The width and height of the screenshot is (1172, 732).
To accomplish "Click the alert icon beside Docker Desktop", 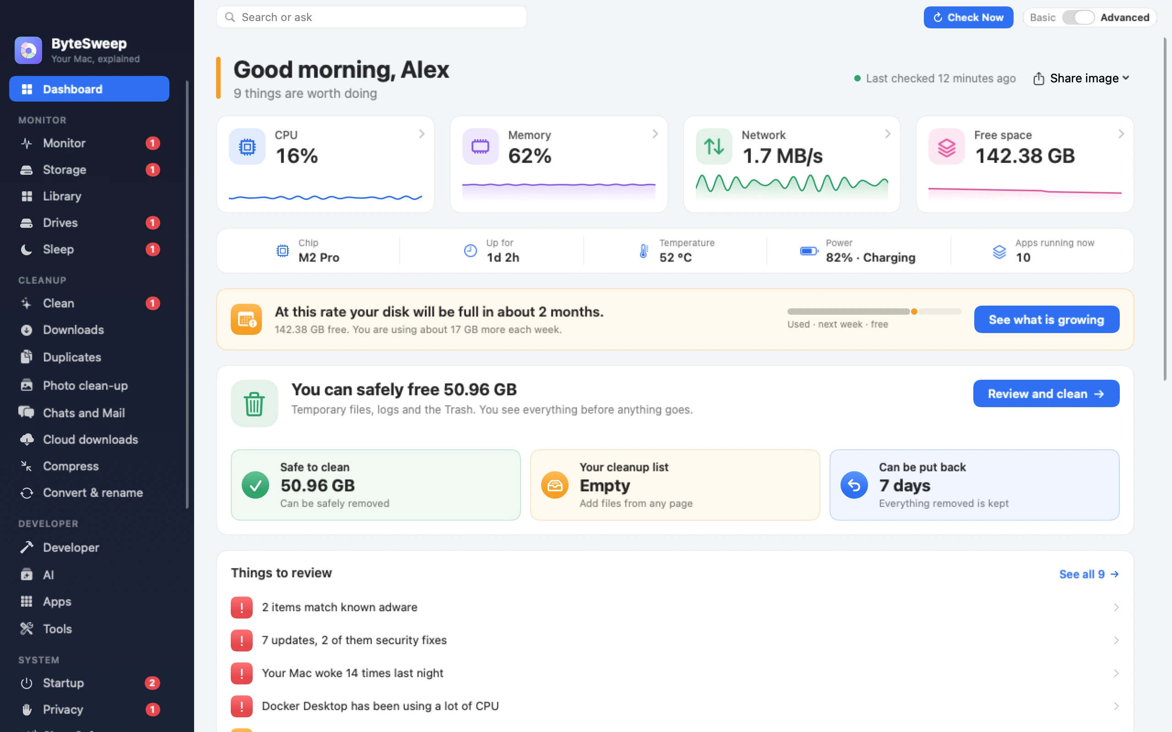I will click(242, 706).
